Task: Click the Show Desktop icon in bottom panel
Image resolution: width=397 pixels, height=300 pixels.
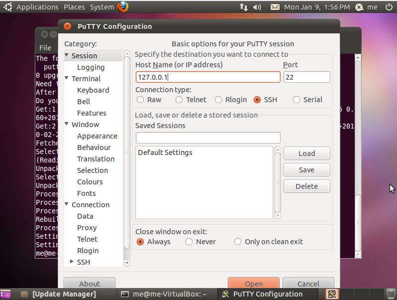Action: click(x=5, y=294)
